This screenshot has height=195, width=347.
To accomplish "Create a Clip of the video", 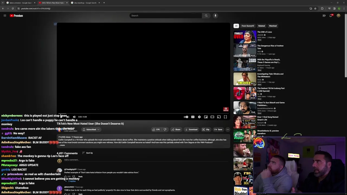I will coord(206,130).
